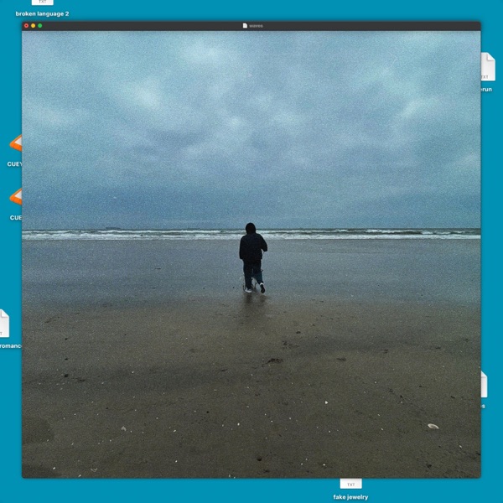Select the 'fake jewelry' TXT file icon
This screenshot has width=503, height=503.
tap(350, 484)
